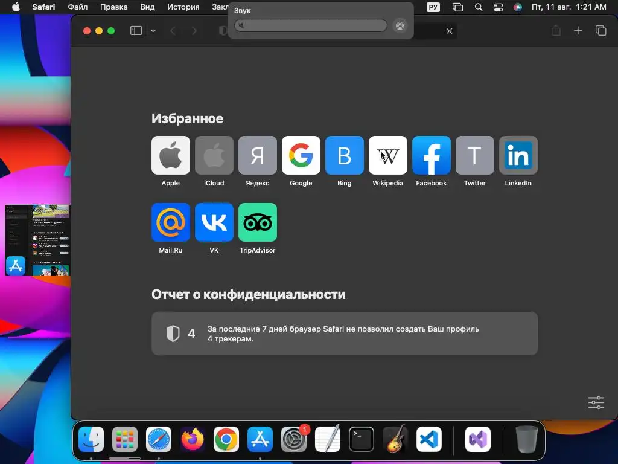618x464 pixels.
Task: Launch GarageBand from the Dock
Action: coord(395,439)
